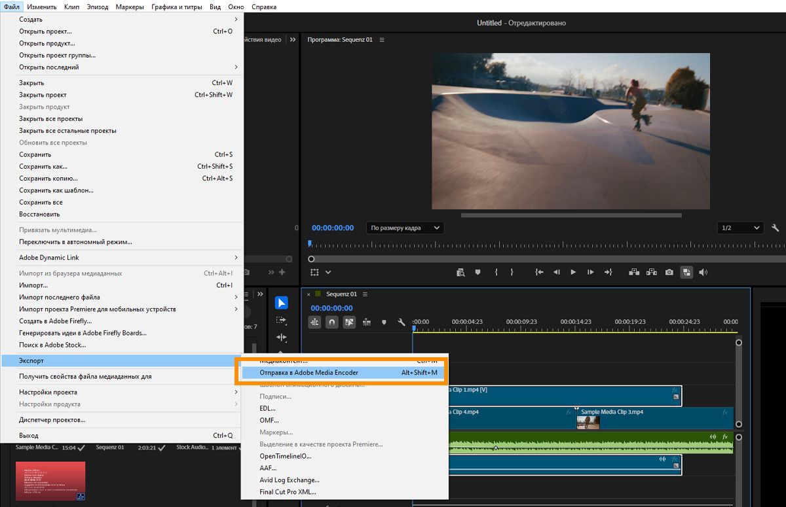786x507 pixels.
Task: Click fx badge on Sample Media Clip 3.mp4
Action: click(x=725, y=412)
